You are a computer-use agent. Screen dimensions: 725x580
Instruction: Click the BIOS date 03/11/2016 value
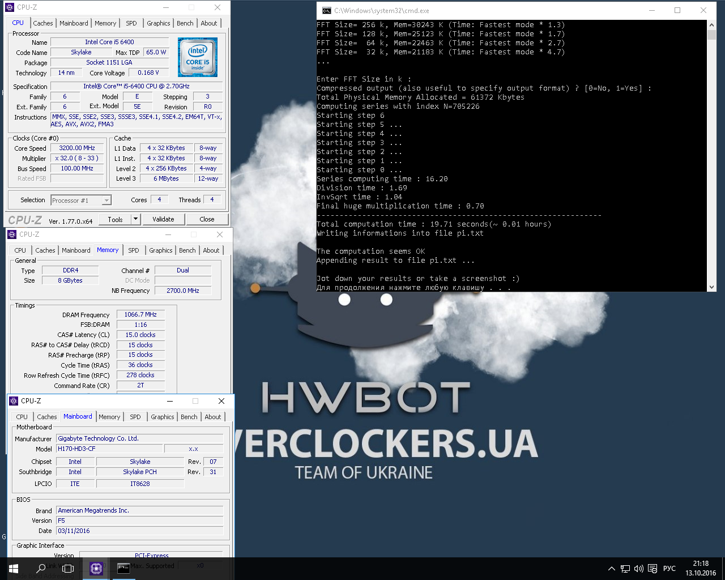coord(140,531)
